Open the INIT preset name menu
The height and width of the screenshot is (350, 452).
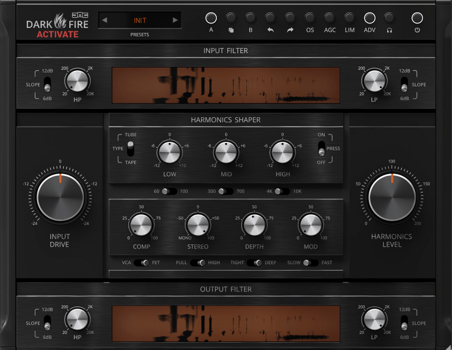(x=140, y=21)
